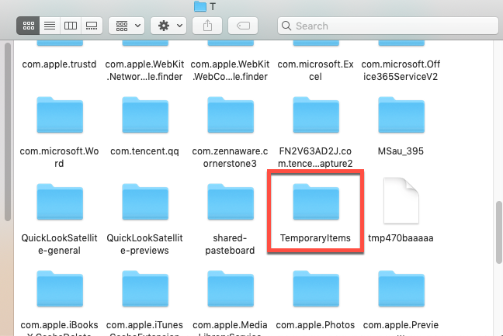Select the MSau_395 folder

(x=400, y=118)
